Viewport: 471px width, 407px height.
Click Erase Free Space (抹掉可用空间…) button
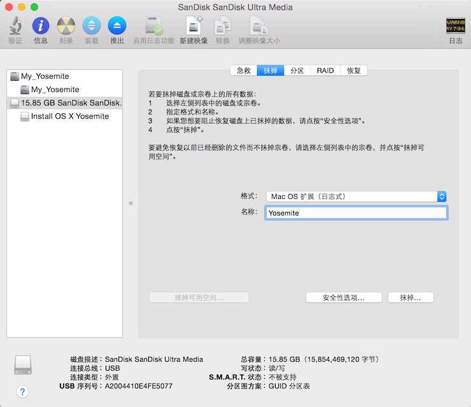click(x=199, y=298)
